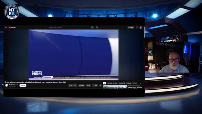
Task: Select the All filter chip
Action: pyautogui.click(x=104, y=83)
